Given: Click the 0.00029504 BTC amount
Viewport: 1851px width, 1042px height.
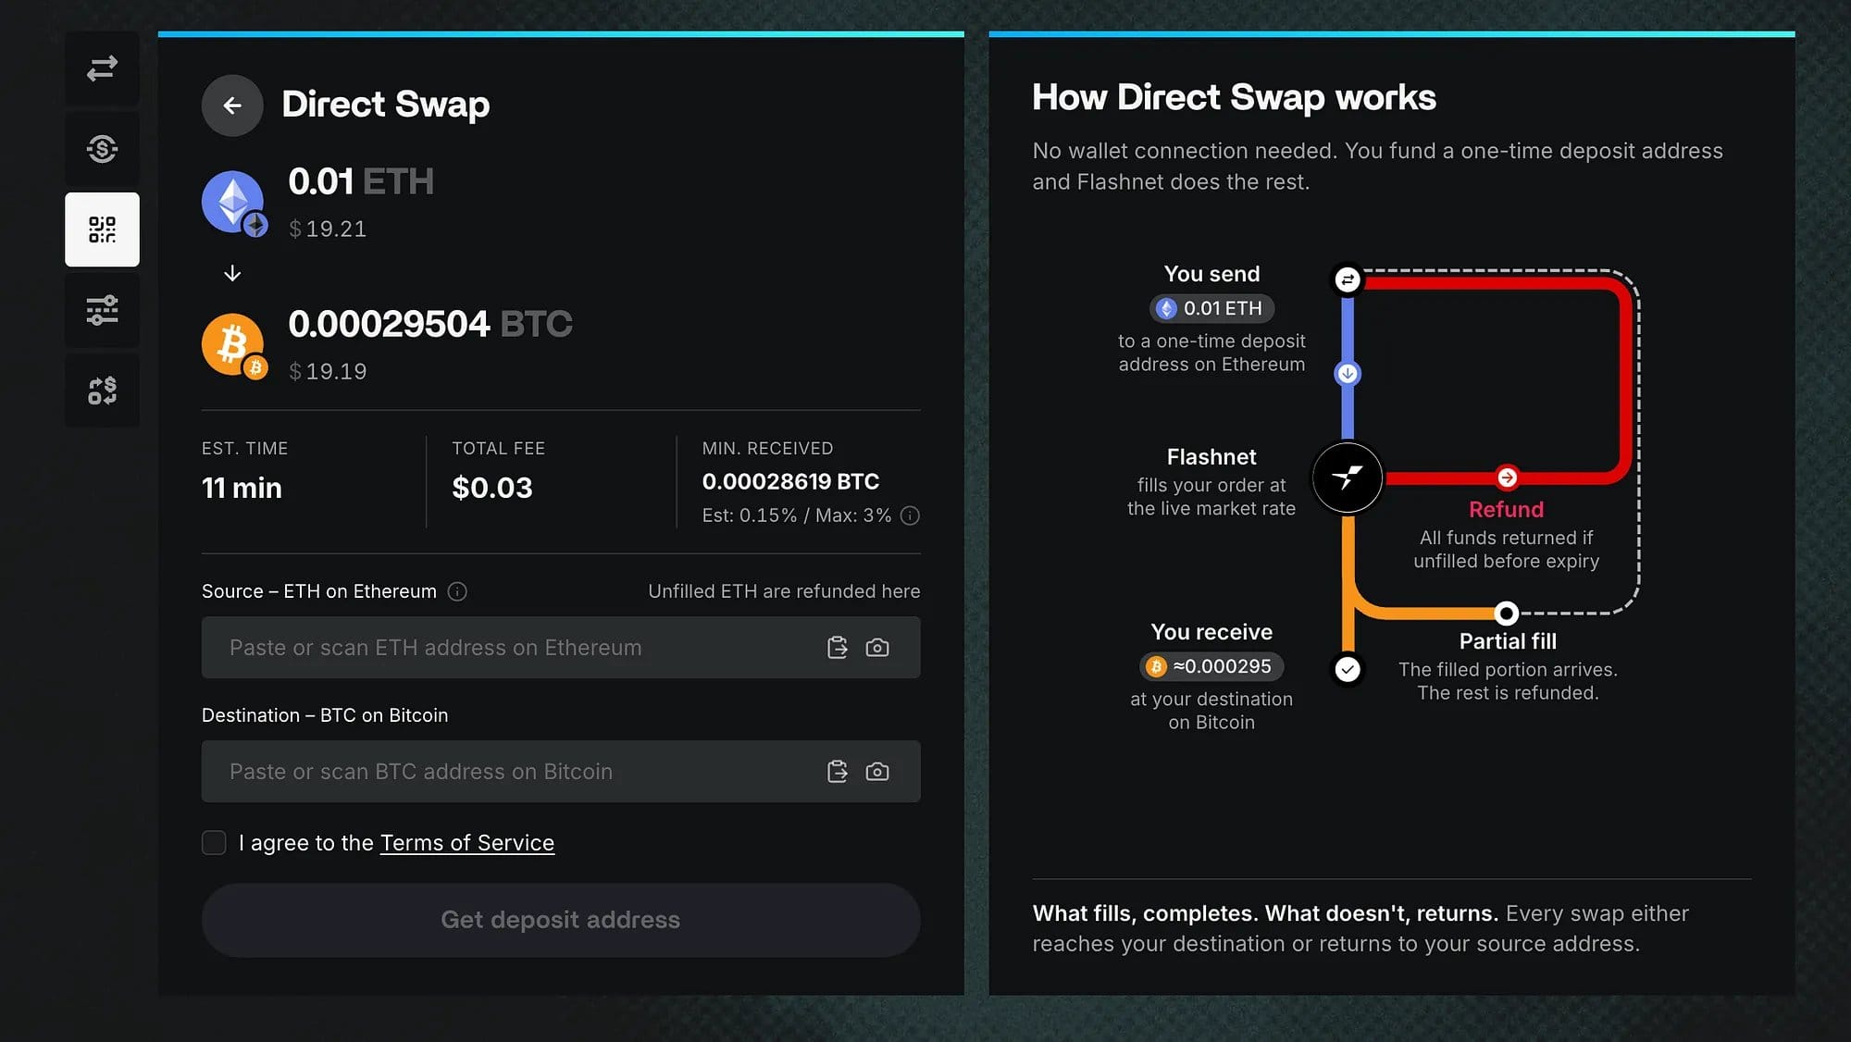Looking at the screenshot, I should [x=430, y=324].
